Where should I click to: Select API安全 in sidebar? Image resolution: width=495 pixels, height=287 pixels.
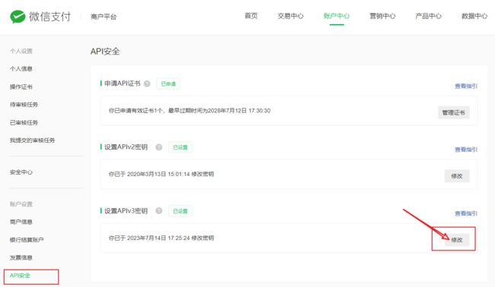click(20, 276)
